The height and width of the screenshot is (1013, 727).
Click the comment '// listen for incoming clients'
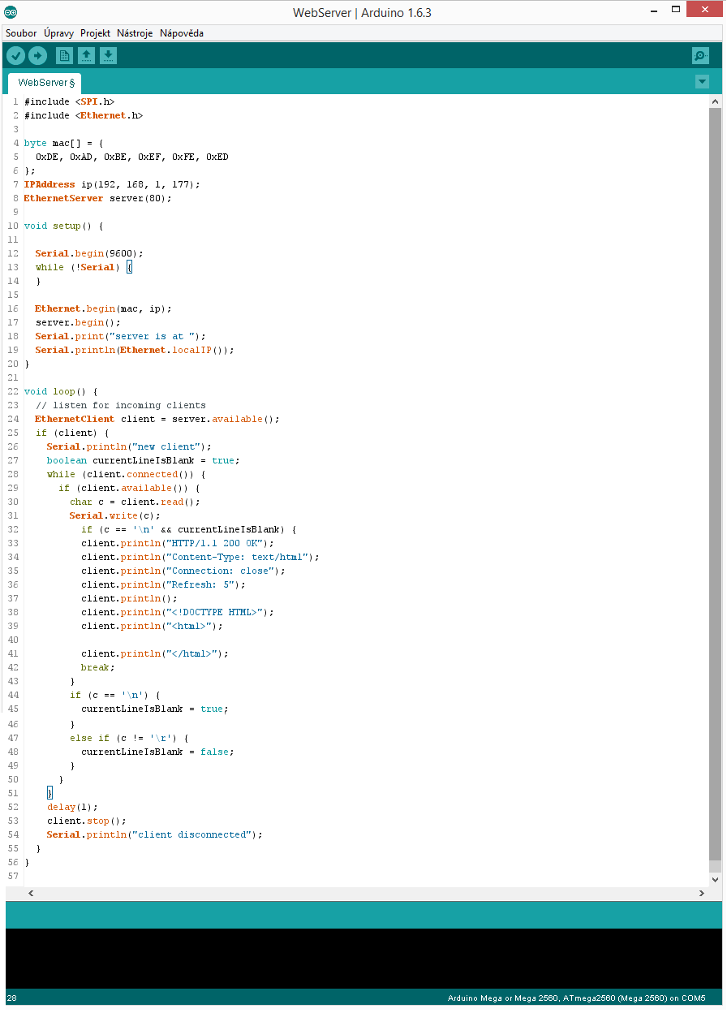[x=121, y=405]
